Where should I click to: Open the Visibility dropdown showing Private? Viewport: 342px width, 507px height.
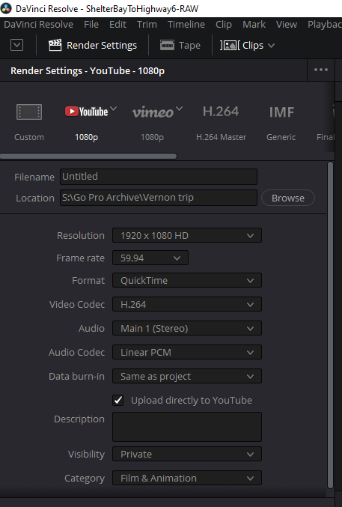coord(187,454)
